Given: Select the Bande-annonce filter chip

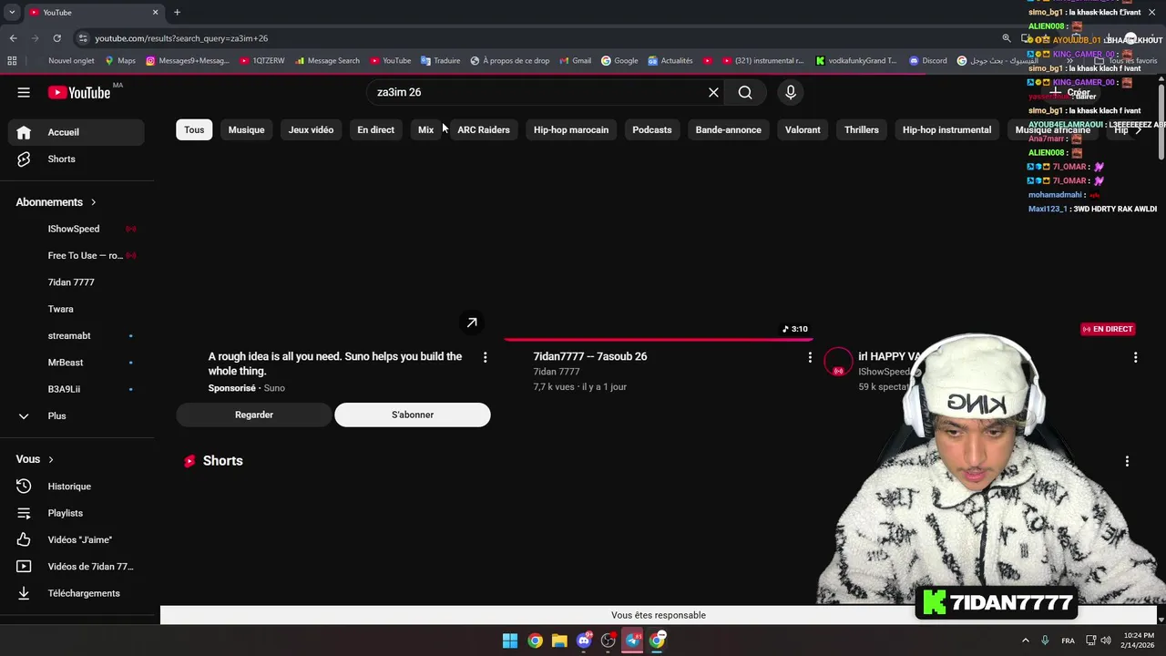Looking at the screenshot, I should (x=728, y=129).
